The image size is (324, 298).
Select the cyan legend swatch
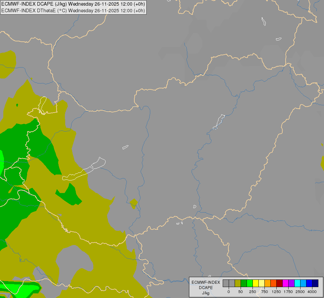tap(297, 283)
